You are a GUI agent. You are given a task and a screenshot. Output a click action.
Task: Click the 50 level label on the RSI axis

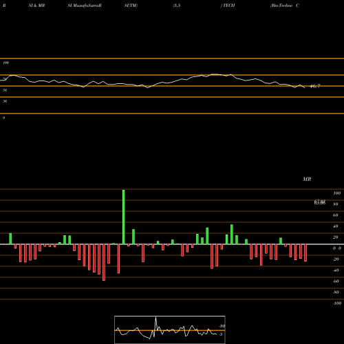pos(5,90)
